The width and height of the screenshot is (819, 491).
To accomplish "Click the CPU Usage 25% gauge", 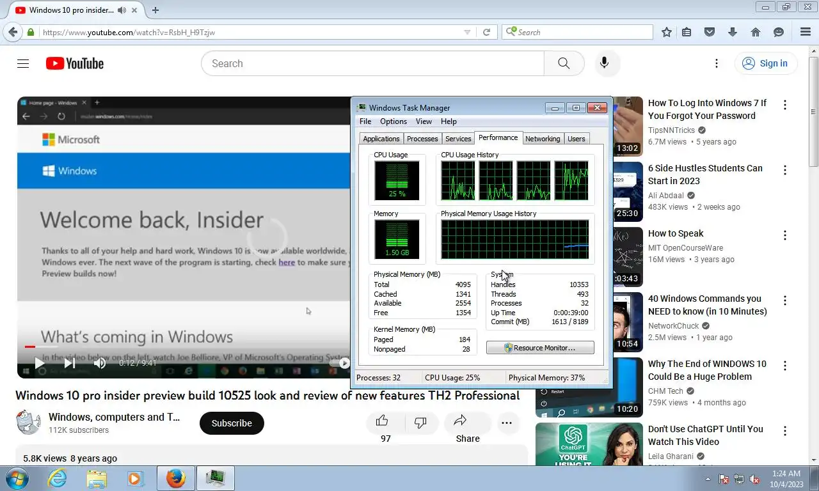I will click(x=397, y=180).
